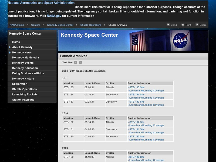
Task: Open Kennedy History in the sidebar
Action: click(23, 79)
